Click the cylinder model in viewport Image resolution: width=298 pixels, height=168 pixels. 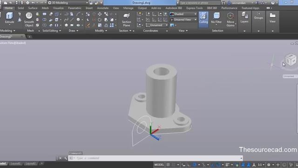[161, 91]
